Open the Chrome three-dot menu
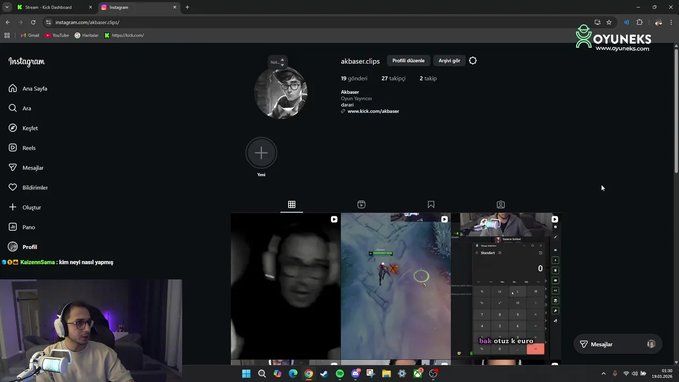The height and width of the screenshot is (382, 679). (672, 22)
